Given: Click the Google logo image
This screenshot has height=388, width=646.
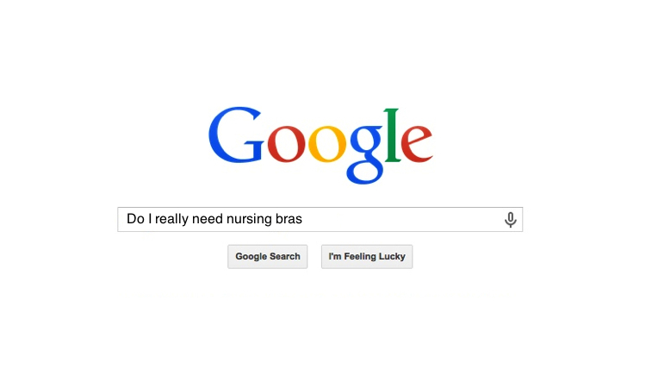Looking at the screenshot, I should pos(320,145).
